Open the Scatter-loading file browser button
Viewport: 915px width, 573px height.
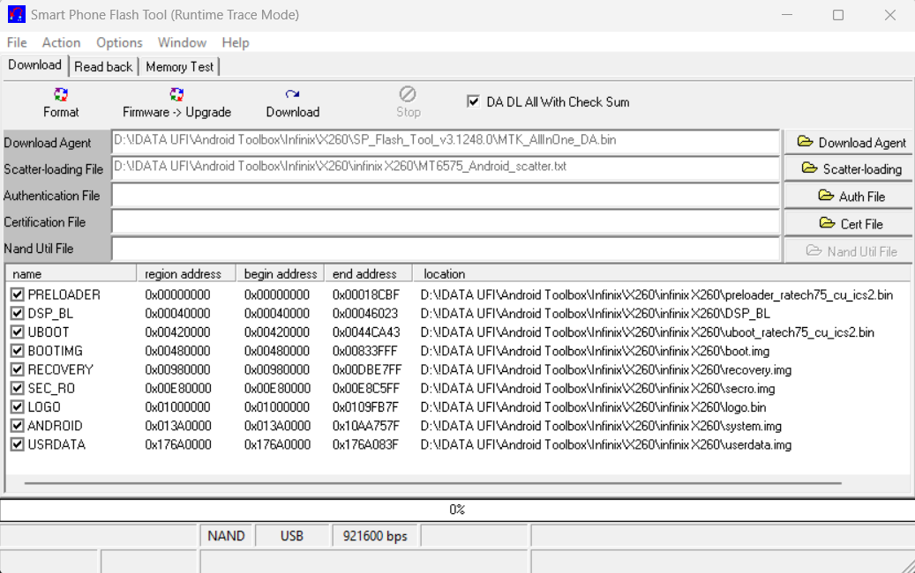coord(851,169)
